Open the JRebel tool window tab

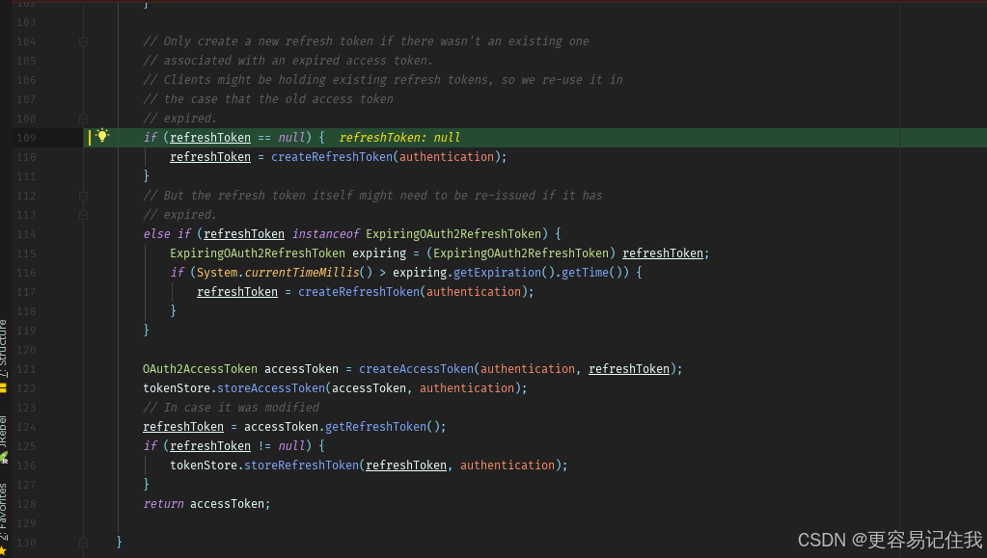click(x=3, y=432)
